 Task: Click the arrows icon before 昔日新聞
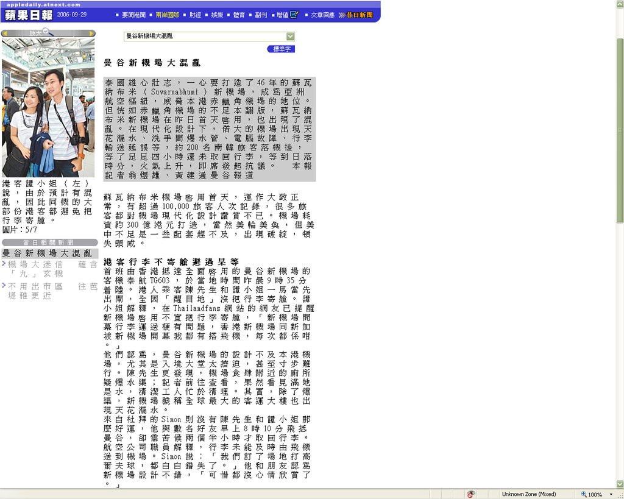pos(342,15)
